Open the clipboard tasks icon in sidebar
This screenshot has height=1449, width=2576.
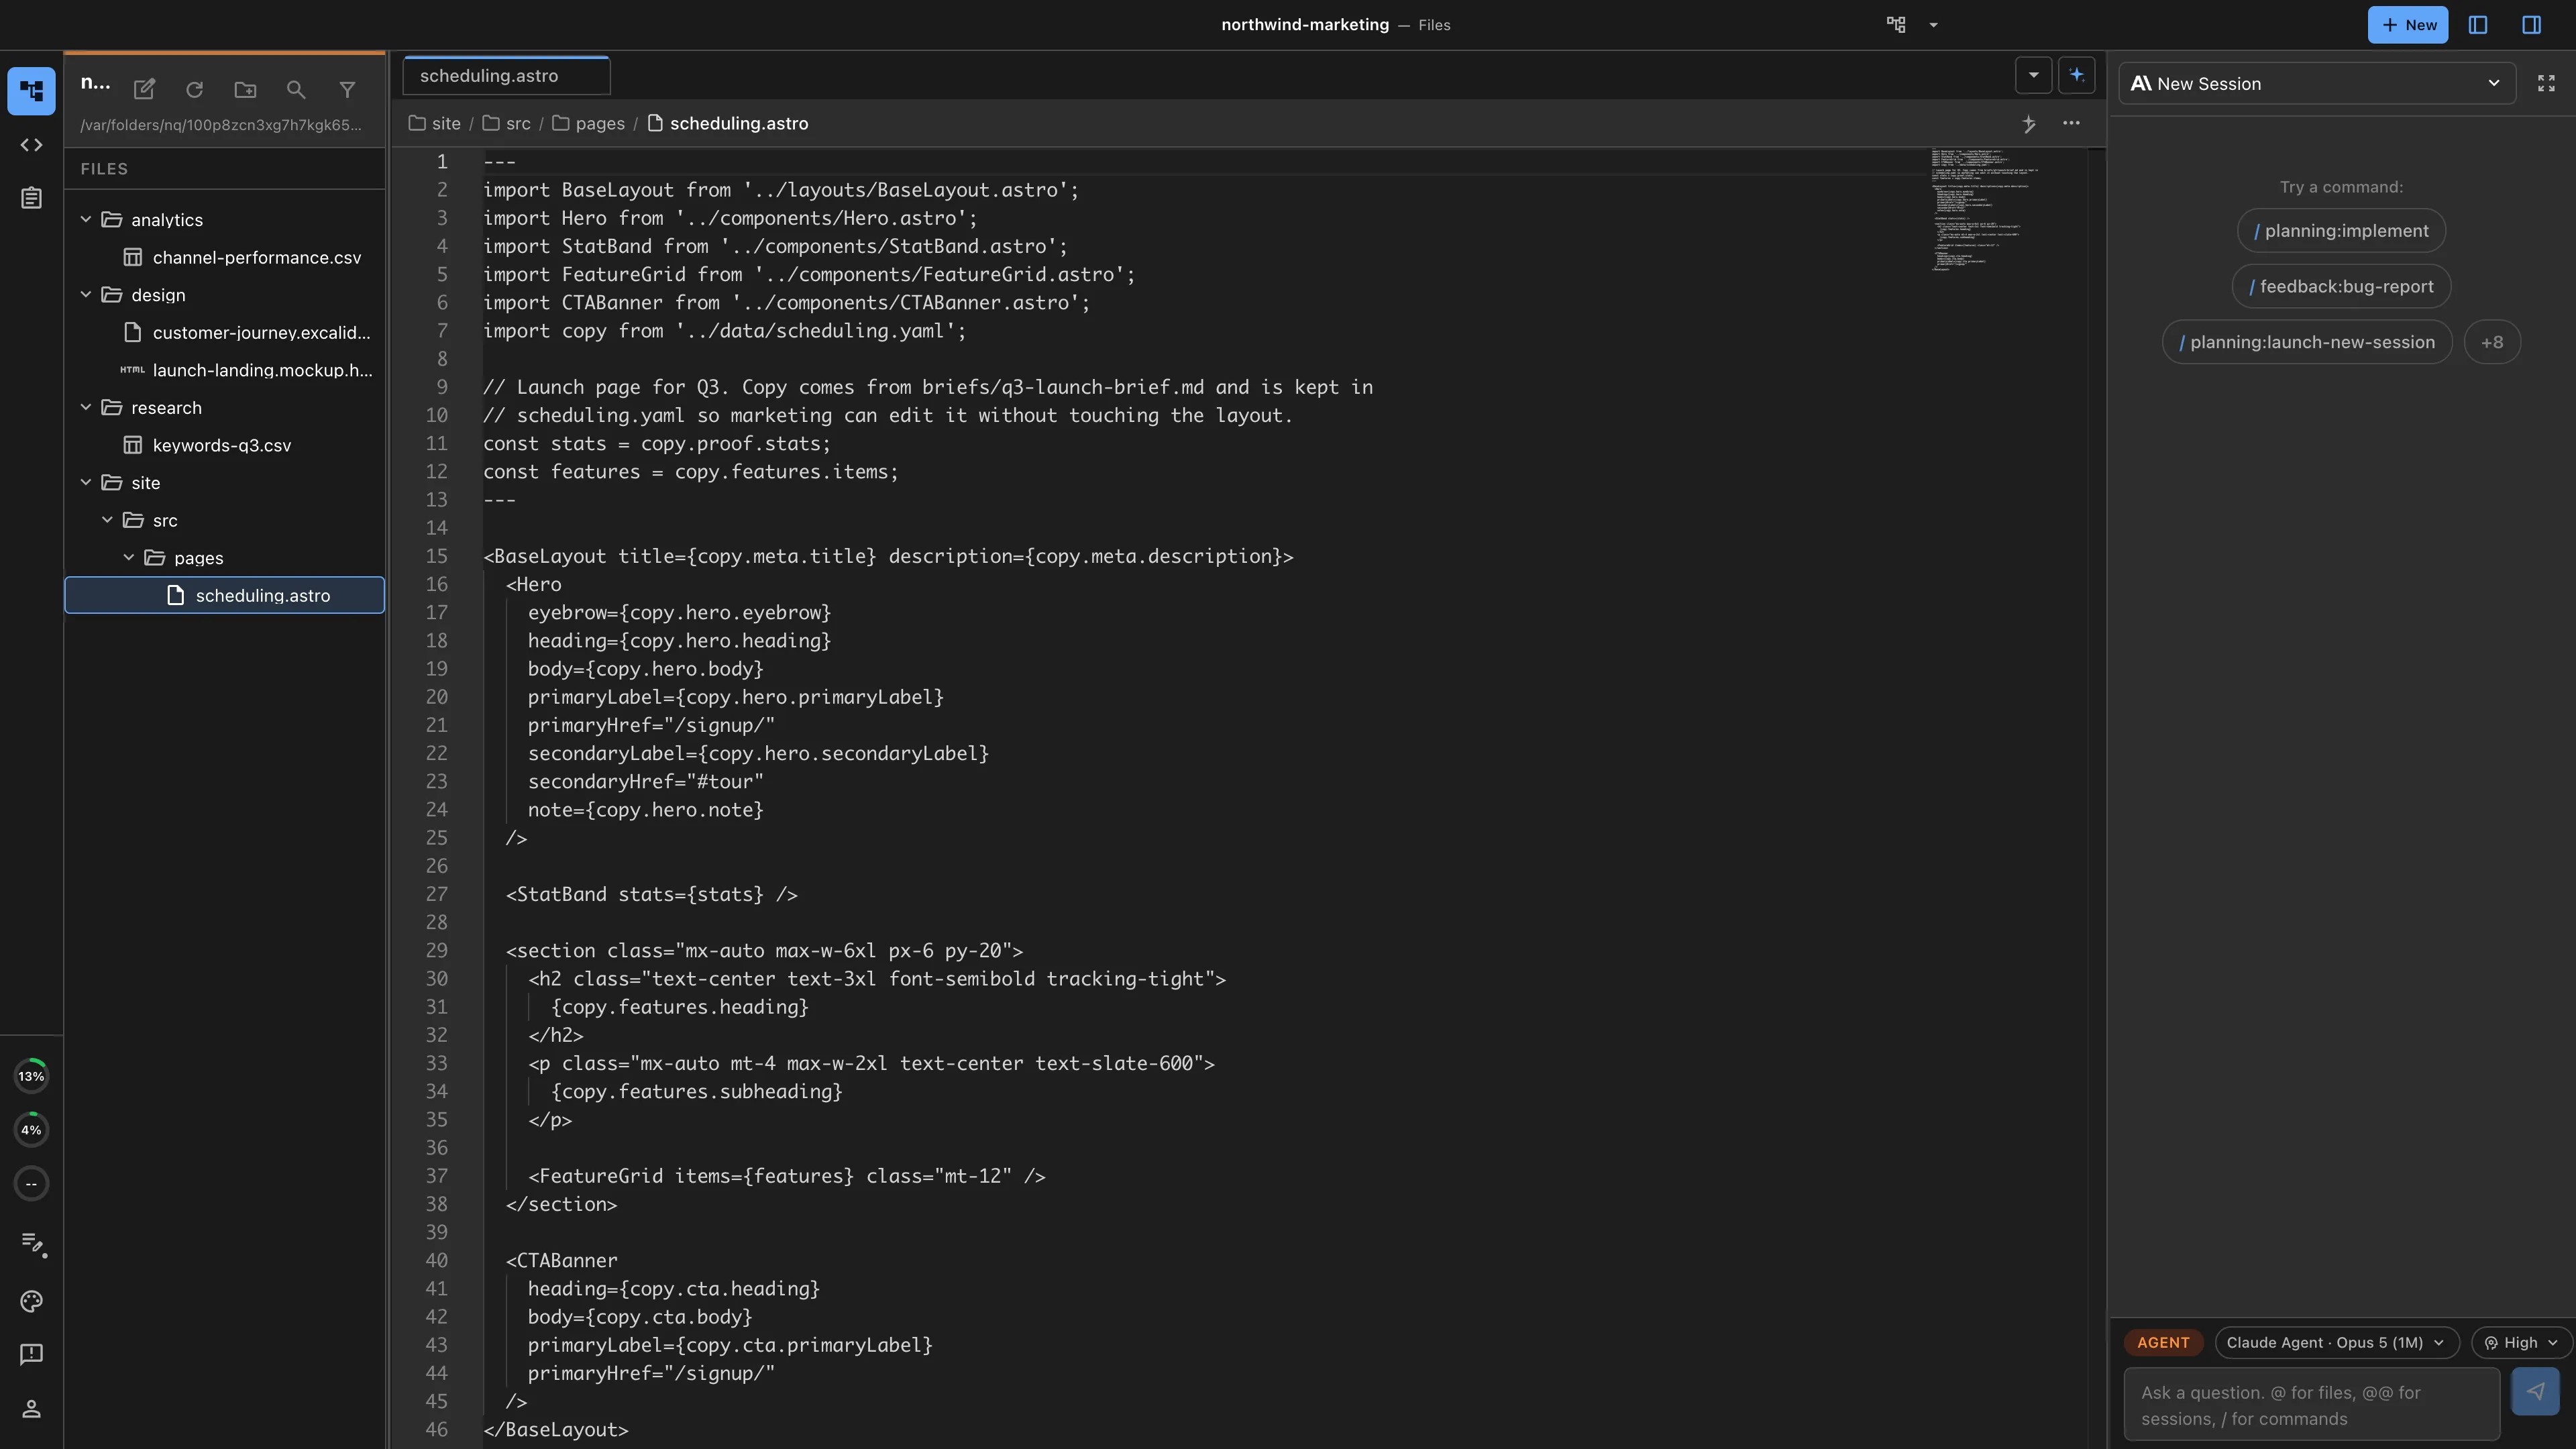pyautogui.click(x=31, y=198)
